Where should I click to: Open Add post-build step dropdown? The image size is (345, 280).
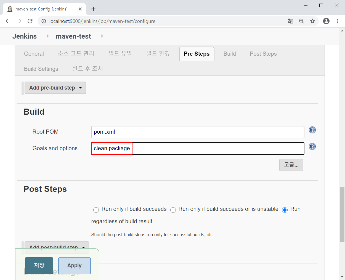[x=57, y=247]
